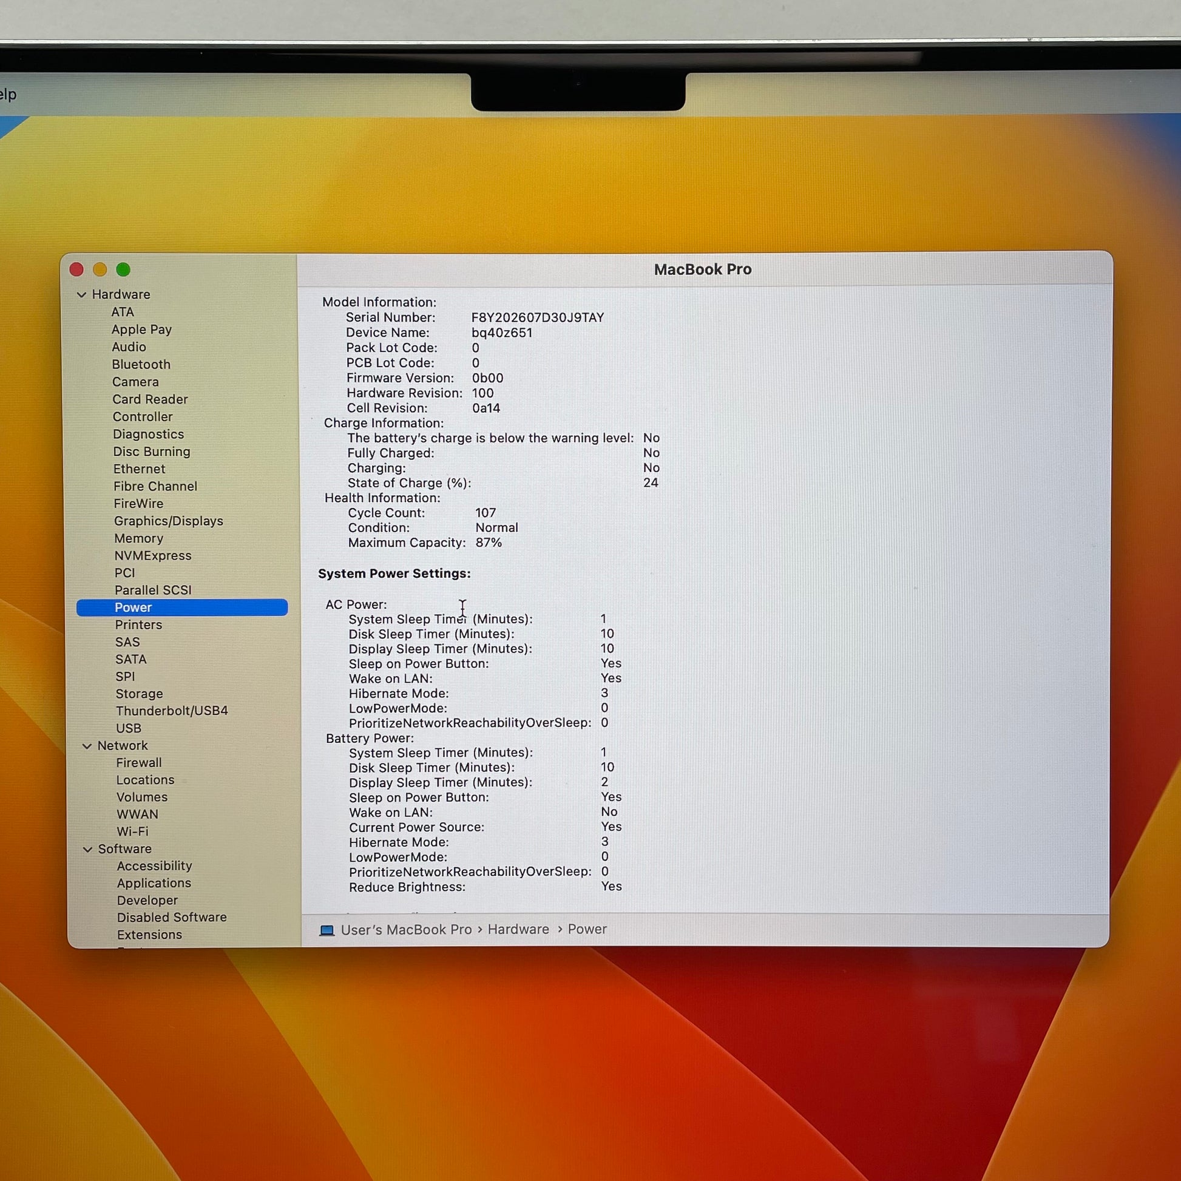Select the highlighted Power item
Viewport: 1181px width, 1181px height.
pos(182,607)
